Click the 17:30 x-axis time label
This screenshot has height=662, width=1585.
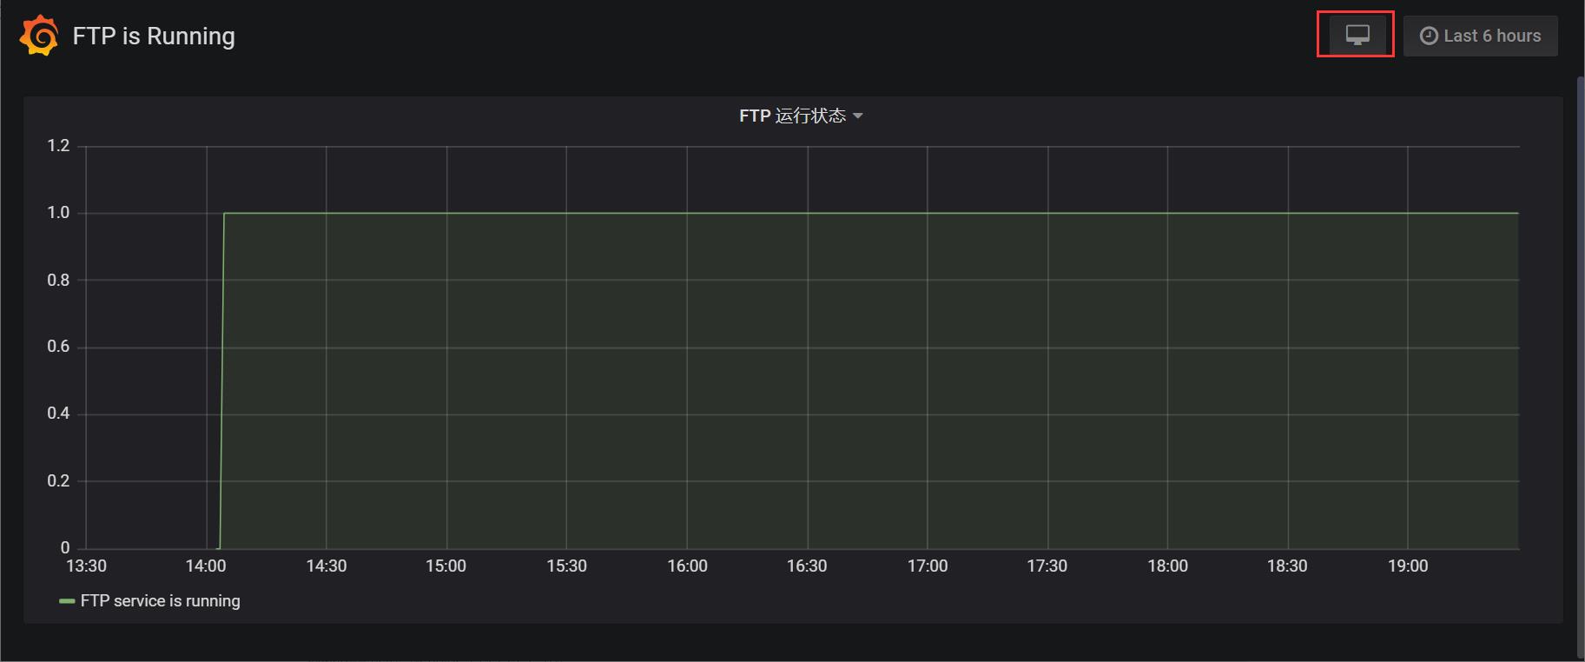(x=1047, y=566)
